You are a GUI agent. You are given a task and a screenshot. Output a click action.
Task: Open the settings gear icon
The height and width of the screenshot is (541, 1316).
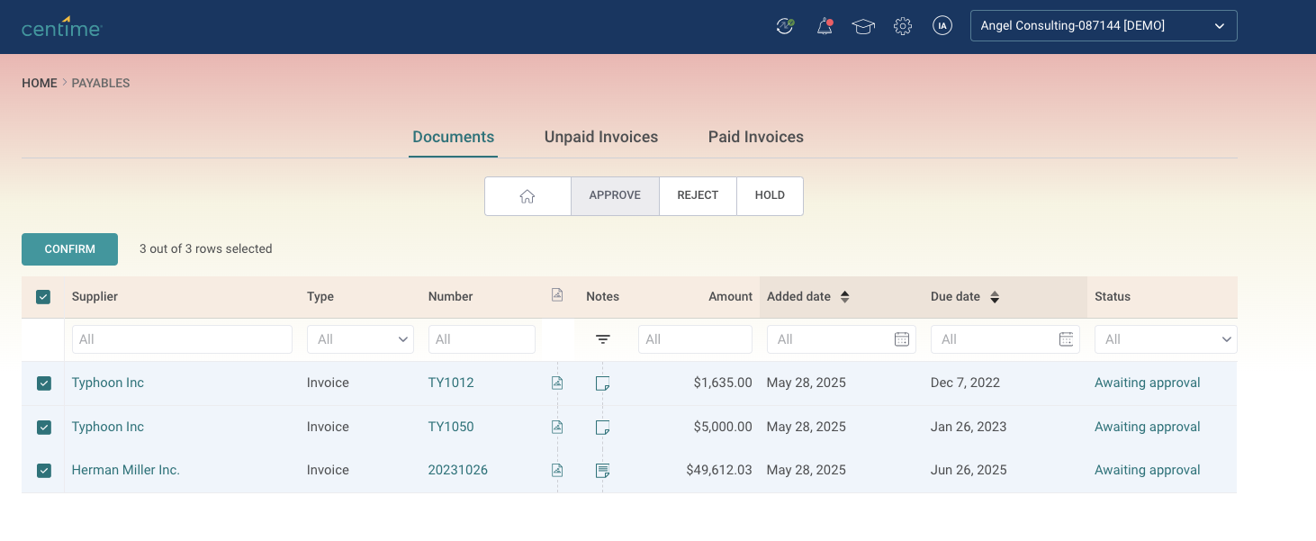903,26
